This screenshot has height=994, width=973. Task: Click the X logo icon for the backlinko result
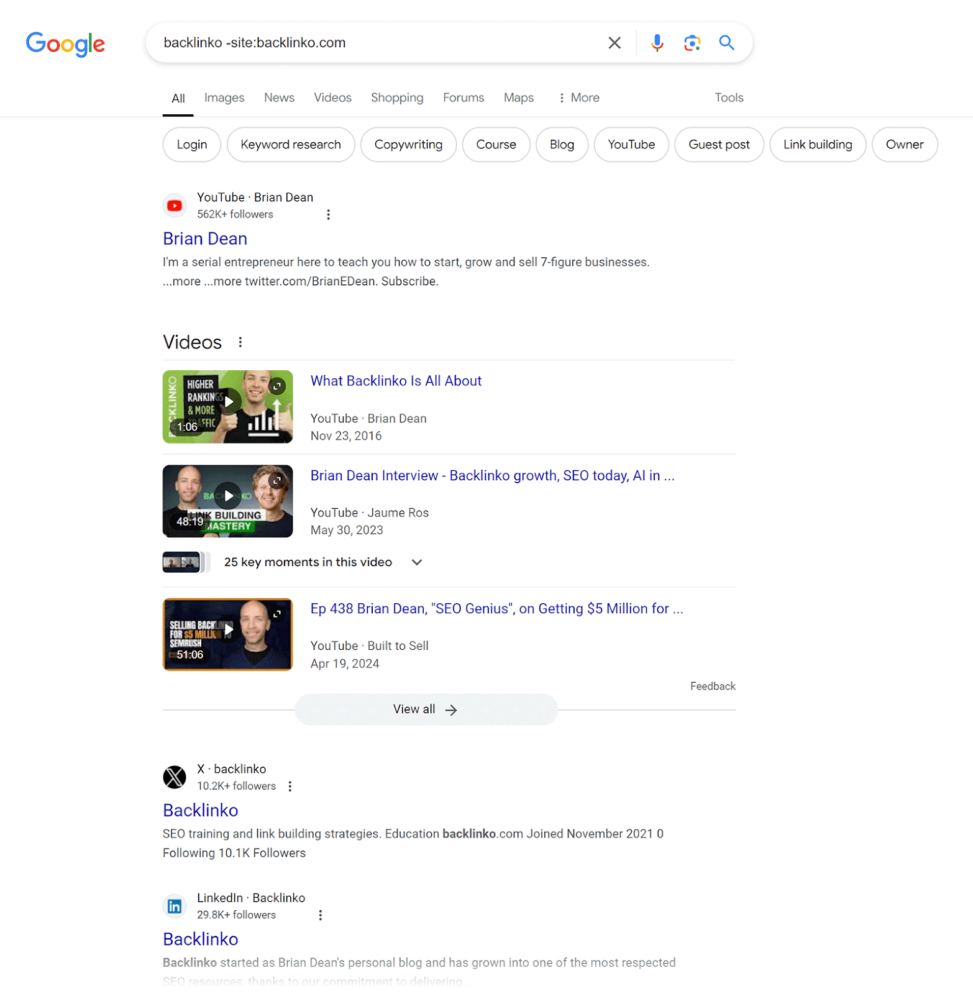(175, 777)
